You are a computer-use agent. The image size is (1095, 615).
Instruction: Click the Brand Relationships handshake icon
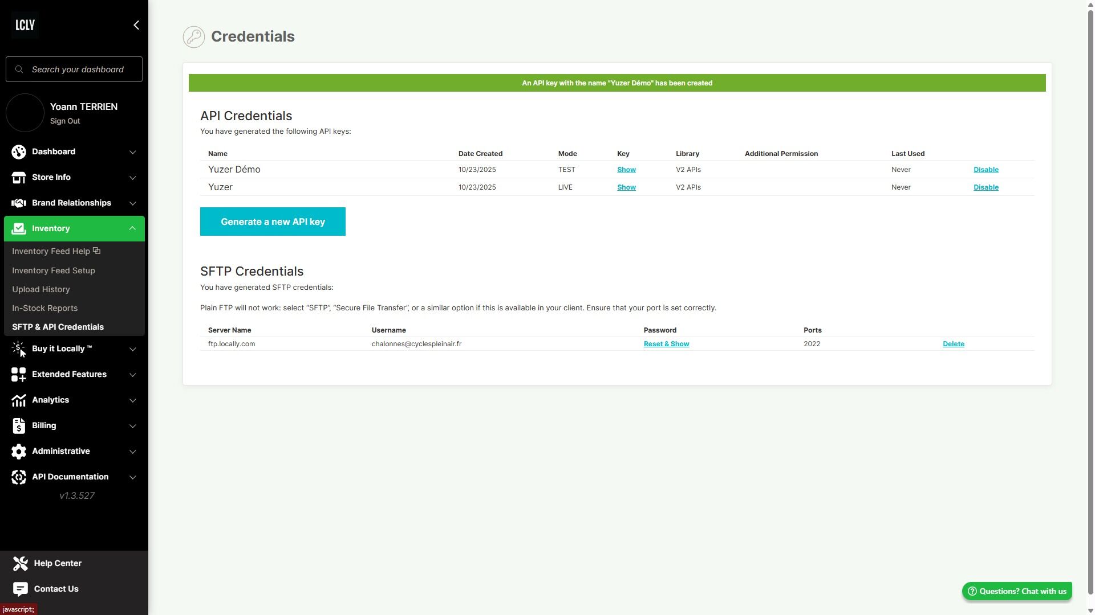(19, 203)
